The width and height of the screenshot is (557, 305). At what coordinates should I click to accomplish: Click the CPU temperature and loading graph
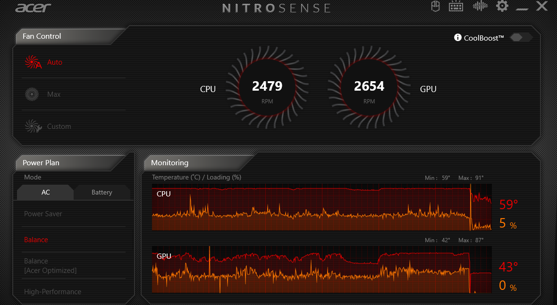[x=322, y=207]
